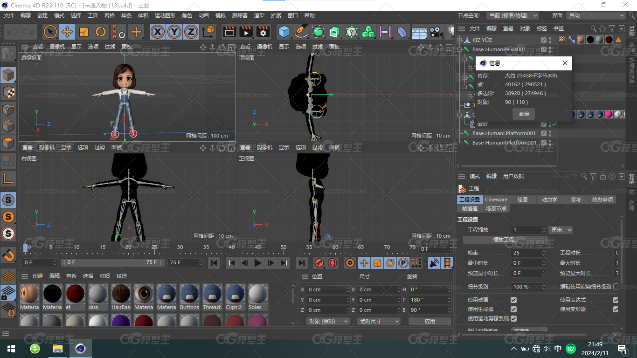Toggle the 使用表达式 checkbox
This screenshot has height=358, width=637.
tap(616, 300)
